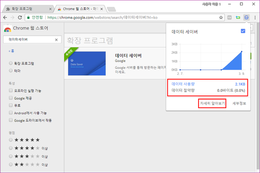Click the 0.0바이트 (0.0%) savings value
Image resolution: width=260 pixels, height=173 pixels.
coord(231,90)
